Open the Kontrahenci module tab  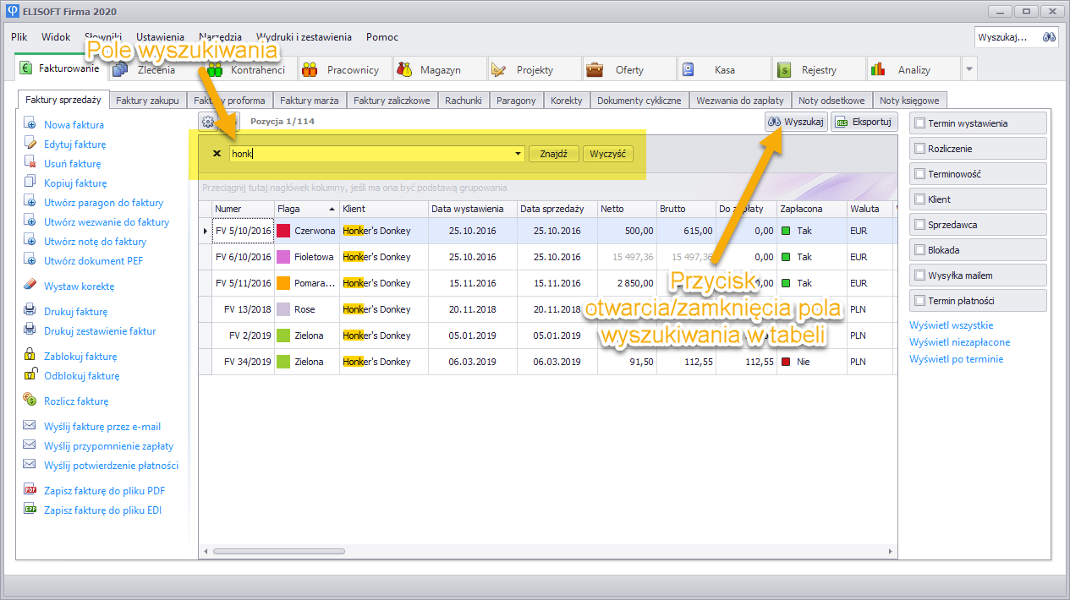(250, 69)
